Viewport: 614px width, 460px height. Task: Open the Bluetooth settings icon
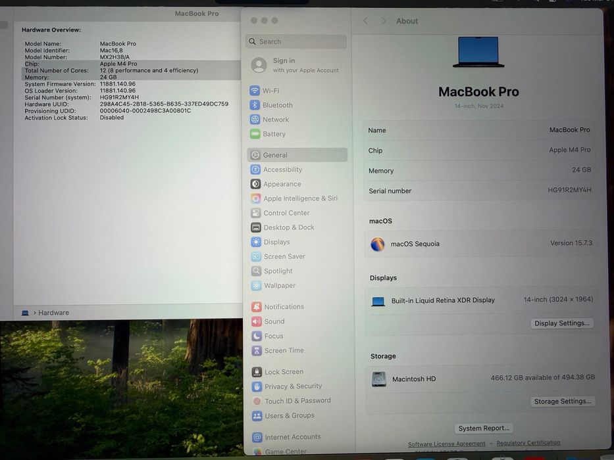255,105
